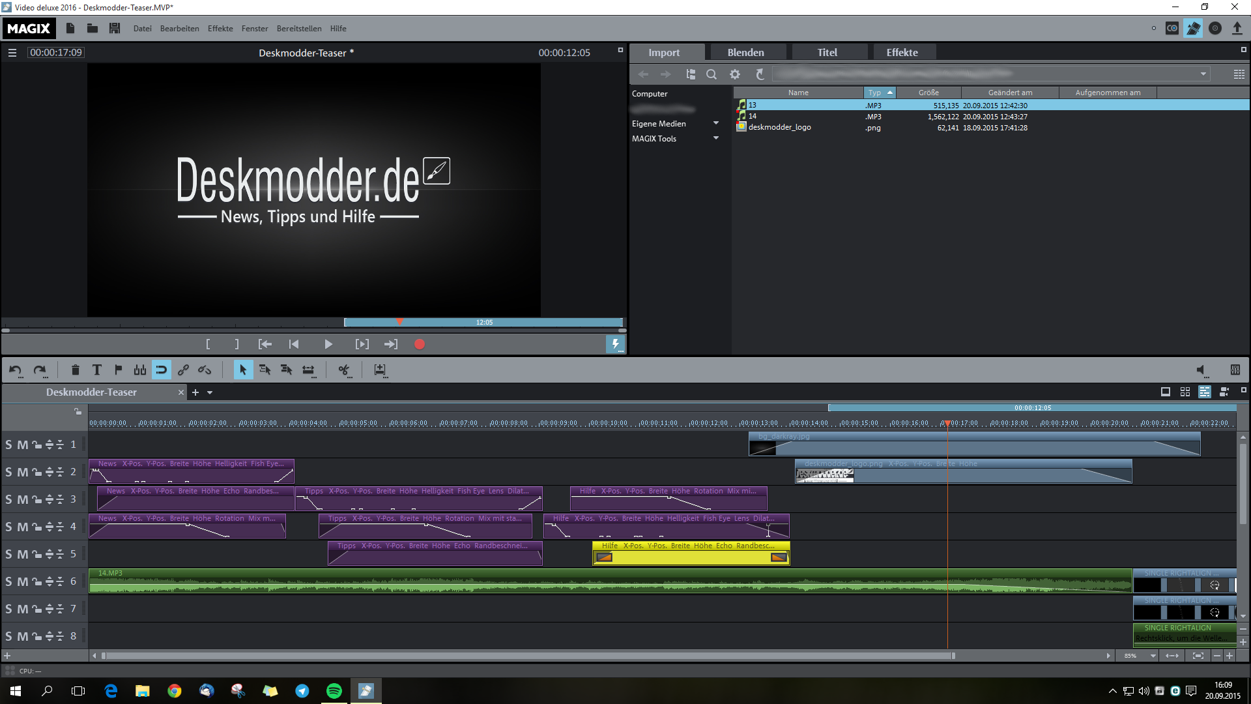Click the preview position slider marker
The width and height of the screenshot is (1251, 704).
click(399, 321)
